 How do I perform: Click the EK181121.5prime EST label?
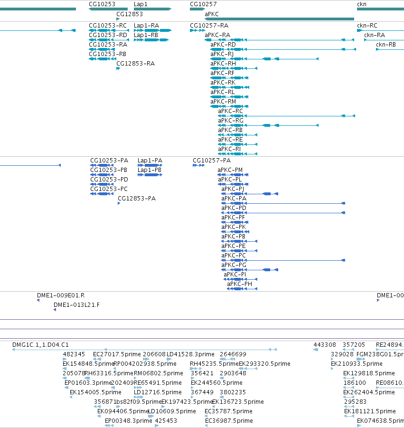click(370, 411)
